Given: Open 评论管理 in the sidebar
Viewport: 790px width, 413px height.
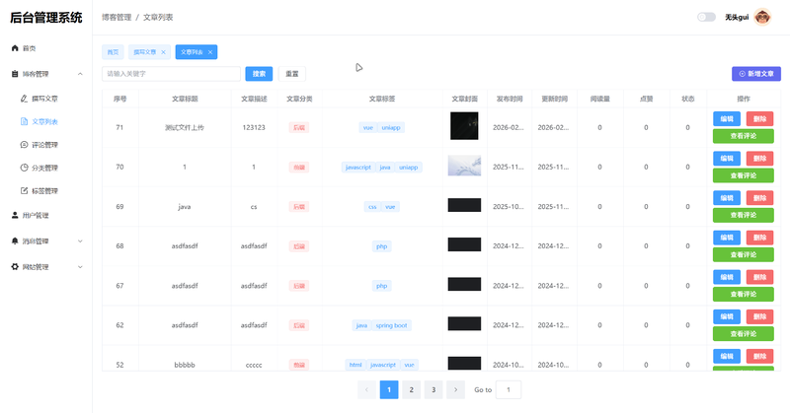Looking at the screenshot, I should point(44,145).
